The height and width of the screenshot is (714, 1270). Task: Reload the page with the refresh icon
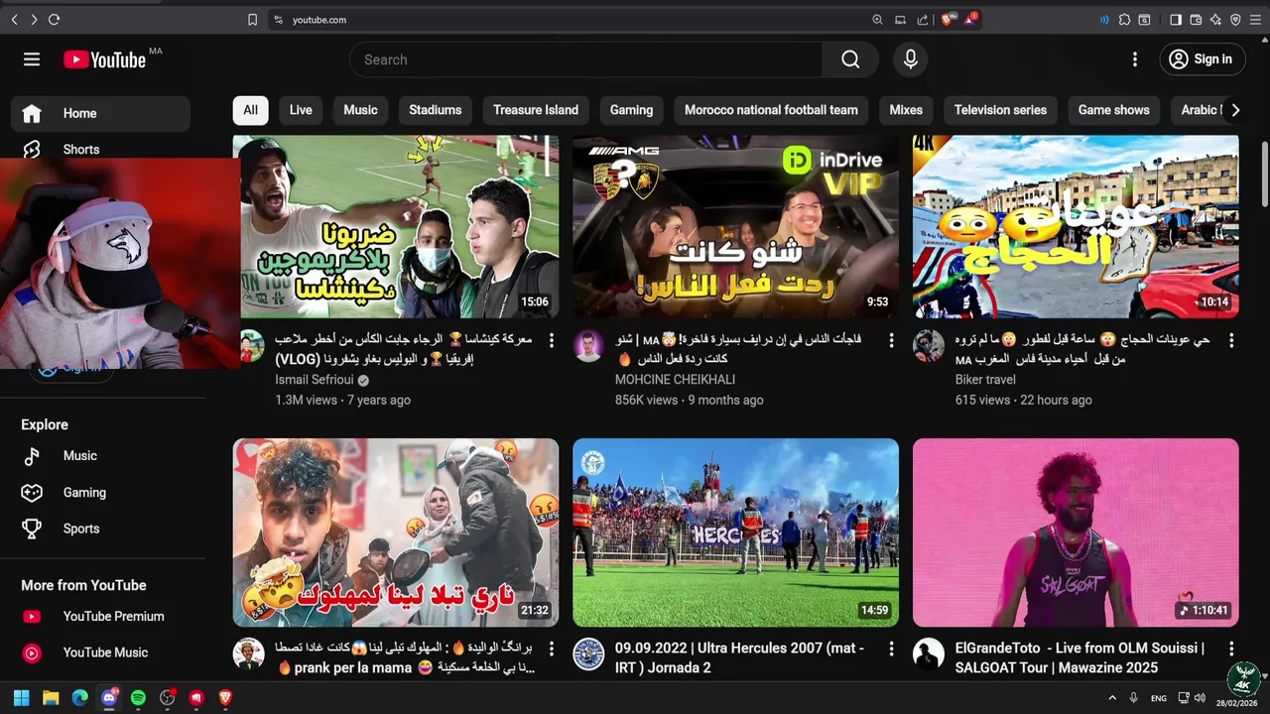click(x=54, y=20)
